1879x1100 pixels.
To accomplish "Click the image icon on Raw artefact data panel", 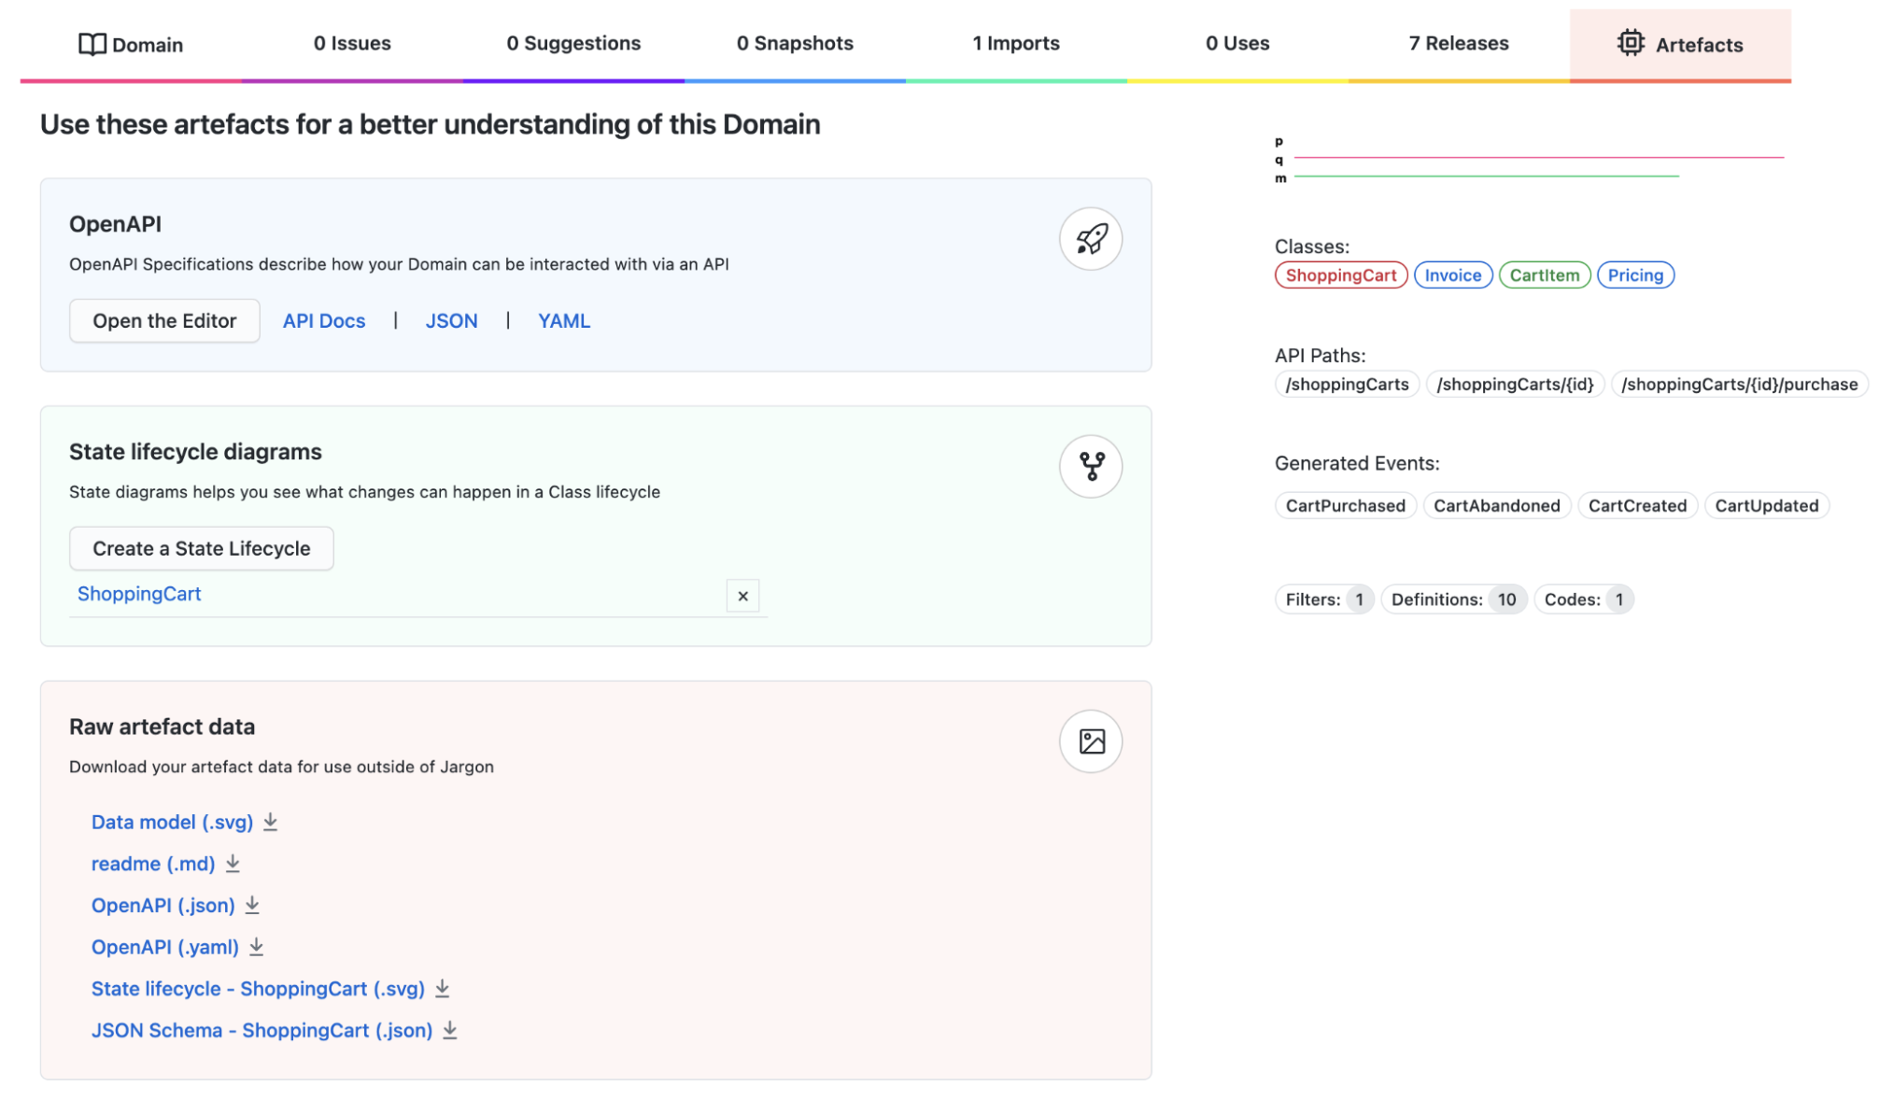I will point(1091,740).
